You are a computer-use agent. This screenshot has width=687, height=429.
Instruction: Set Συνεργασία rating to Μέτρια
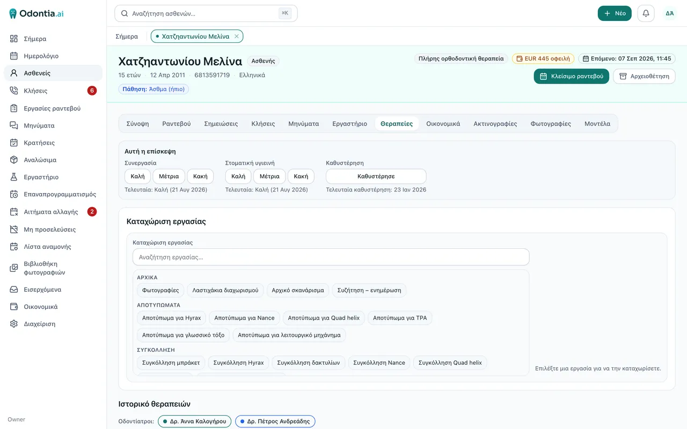[x=169, y=176]
